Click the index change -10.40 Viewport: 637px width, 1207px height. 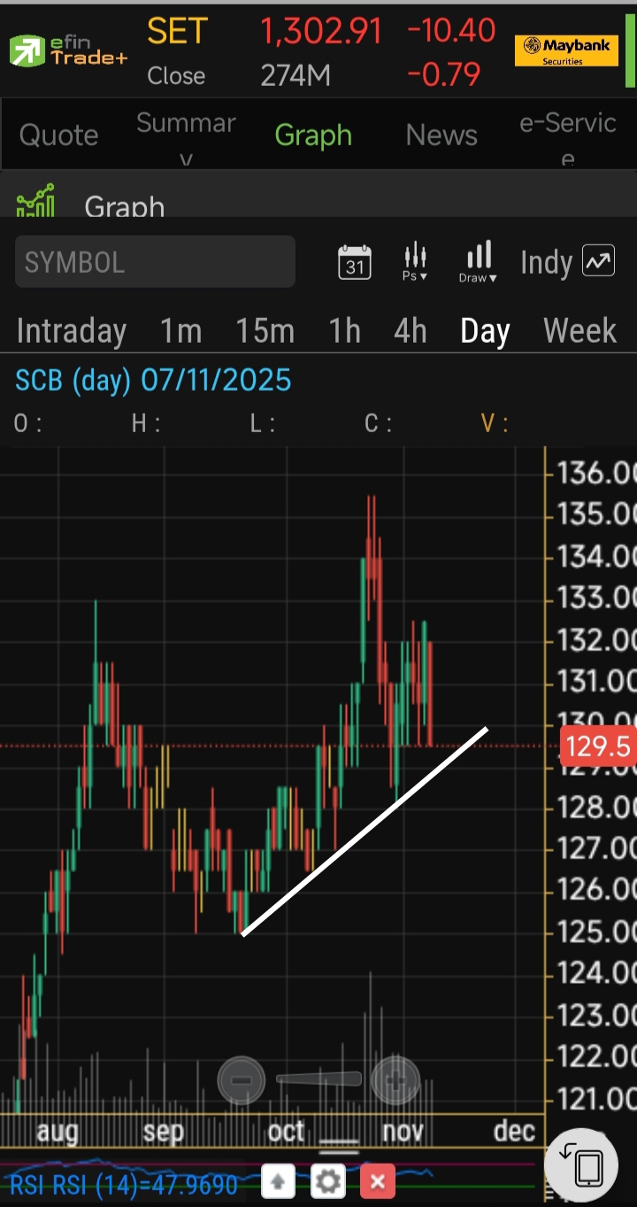point(451,31)
